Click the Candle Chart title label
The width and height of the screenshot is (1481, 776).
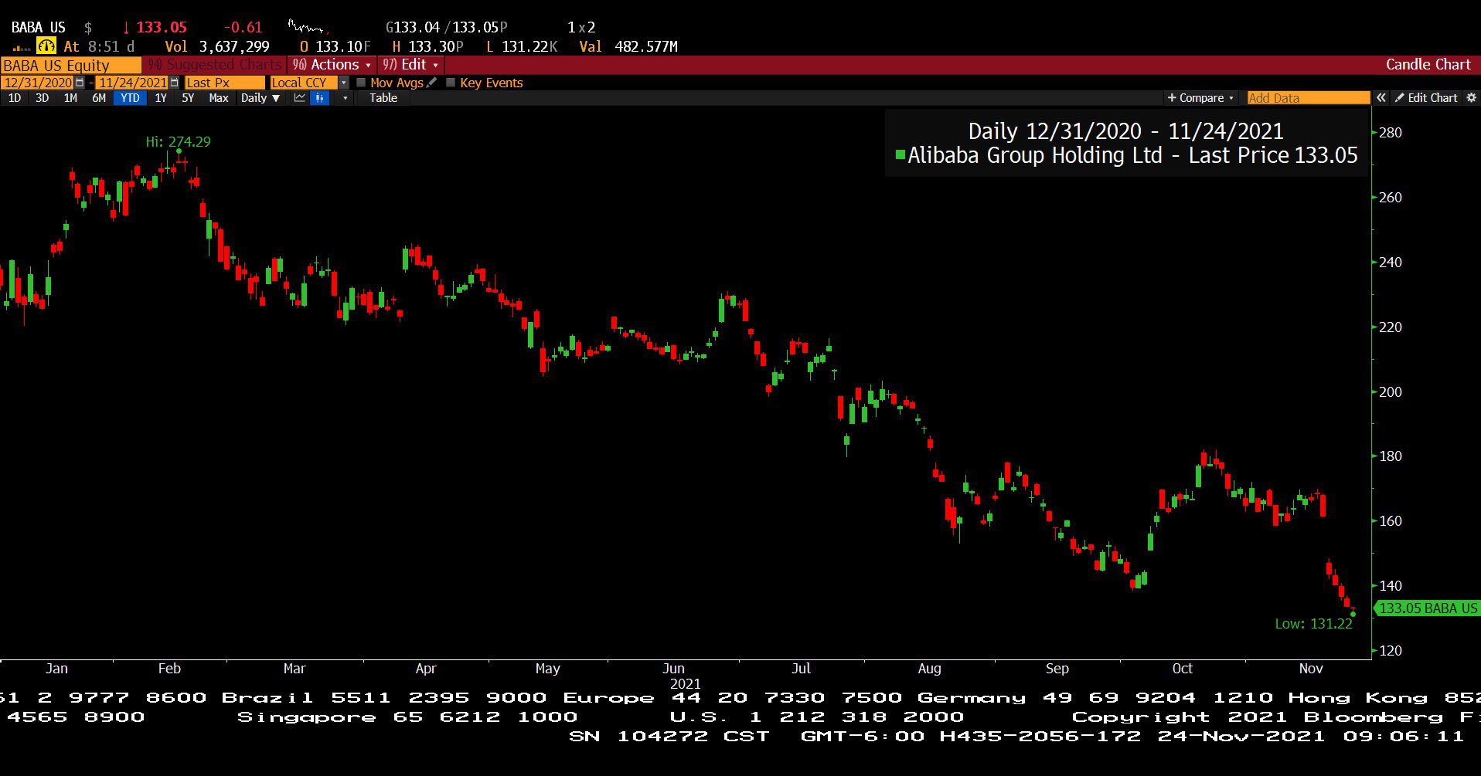[1428, 65]
